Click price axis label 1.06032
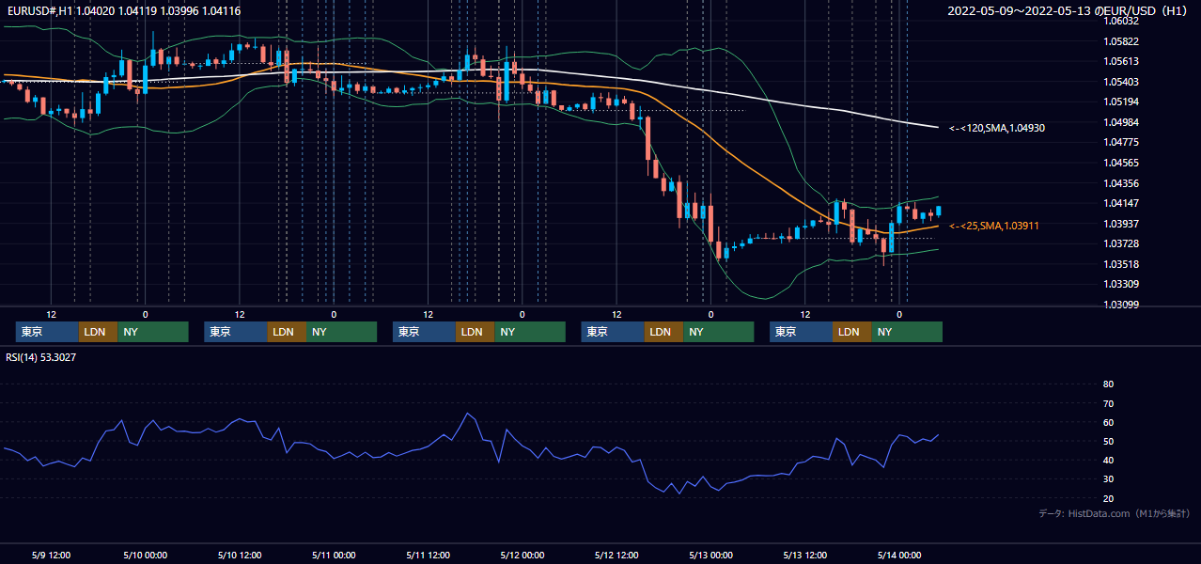1201x564 pixels. click(x=1121, y=21)
